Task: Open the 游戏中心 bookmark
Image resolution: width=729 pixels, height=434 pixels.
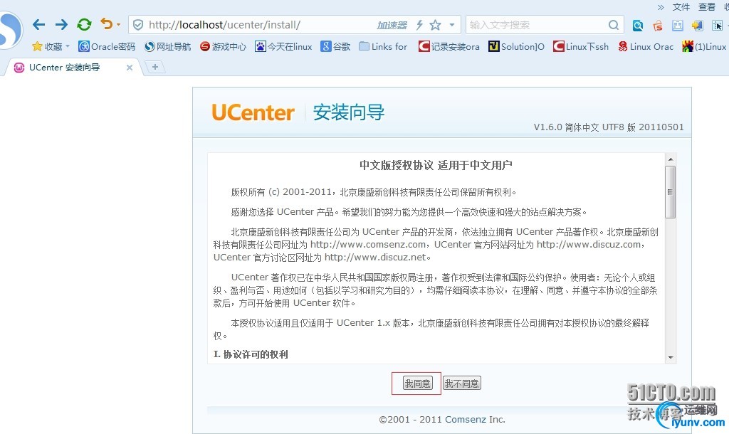Action: coord(223,46)
